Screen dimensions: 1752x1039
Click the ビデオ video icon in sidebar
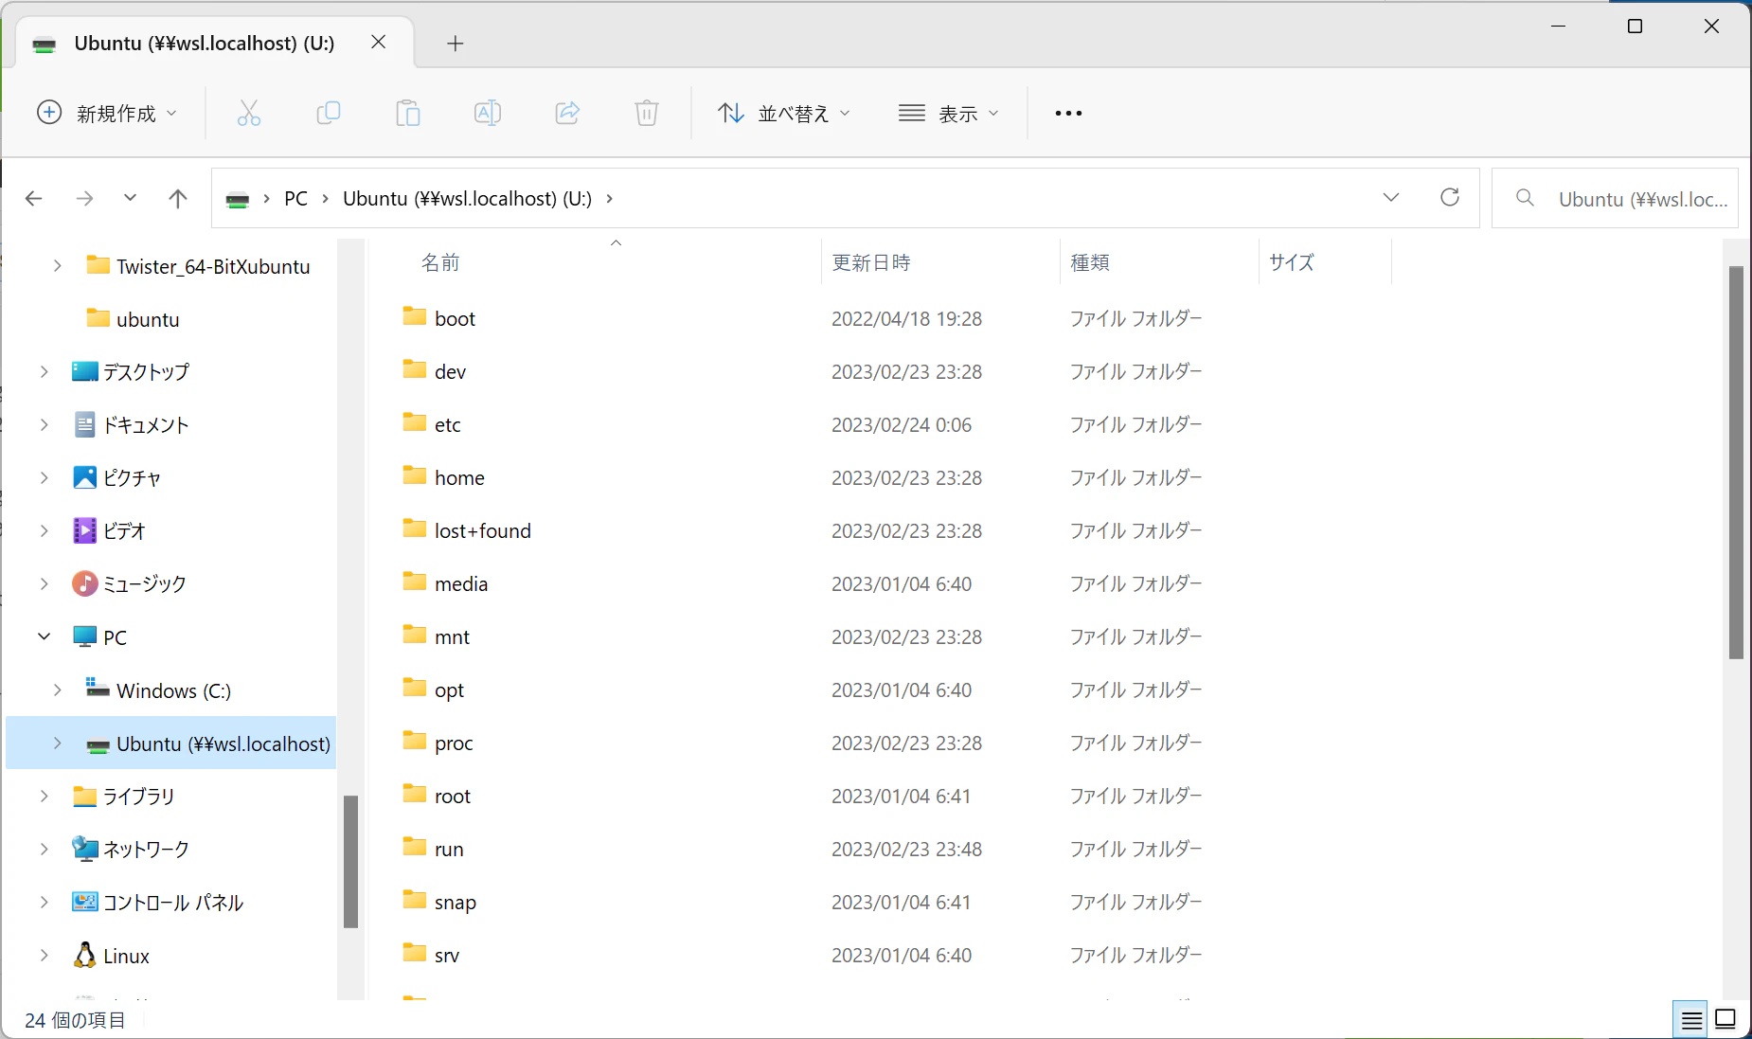[x=84, y=530]
